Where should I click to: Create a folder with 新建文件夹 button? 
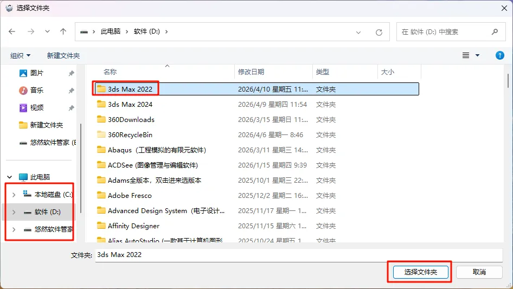tap(63, 56)
